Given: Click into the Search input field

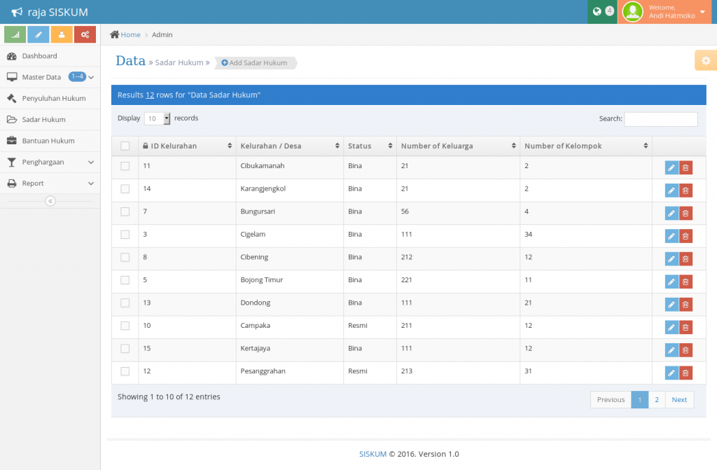Looking at the screenshot, I should 660,119.
